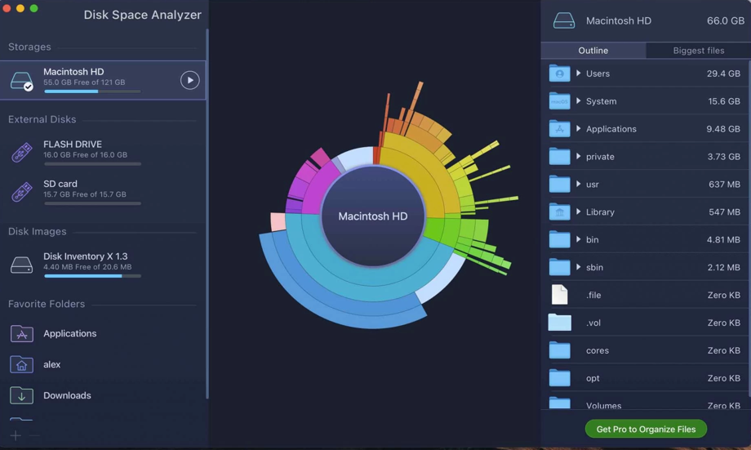The image size is (751, 450).
Task: Click the Macintosh HD usage progress bar
Action: [92, 91]
